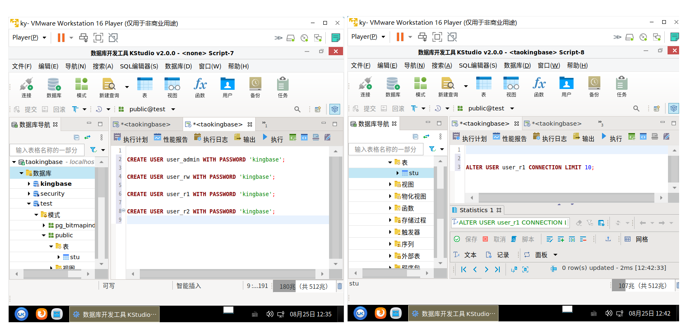Click volume icon in right VM taskbar
The image size is (689, 330).
pyautogui.click(x=609, y=314)
